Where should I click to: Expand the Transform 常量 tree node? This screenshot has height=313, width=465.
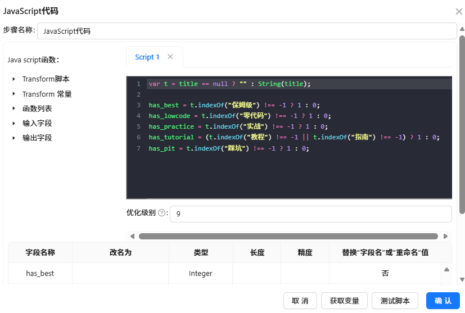[x=13, y=94]
